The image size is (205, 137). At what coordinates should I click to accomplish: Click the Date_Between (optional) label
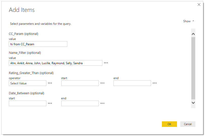(26, 93)
